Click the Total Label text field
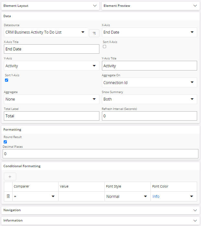 pos(51,116)
